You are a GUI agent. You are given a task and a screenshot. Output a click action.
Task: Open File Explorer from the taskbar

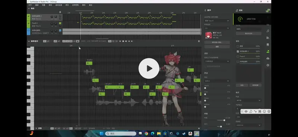pos(159,134)
